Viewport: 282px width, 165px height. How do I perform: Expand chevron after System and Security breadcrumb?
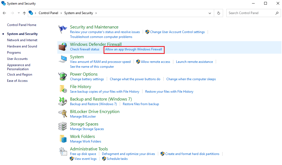tap(96, 13)
